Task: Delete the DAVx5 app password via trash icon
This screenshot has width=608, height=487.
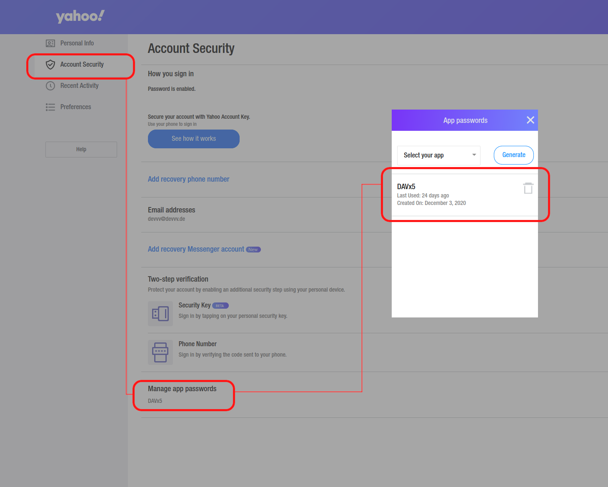Action: (528, 188)
